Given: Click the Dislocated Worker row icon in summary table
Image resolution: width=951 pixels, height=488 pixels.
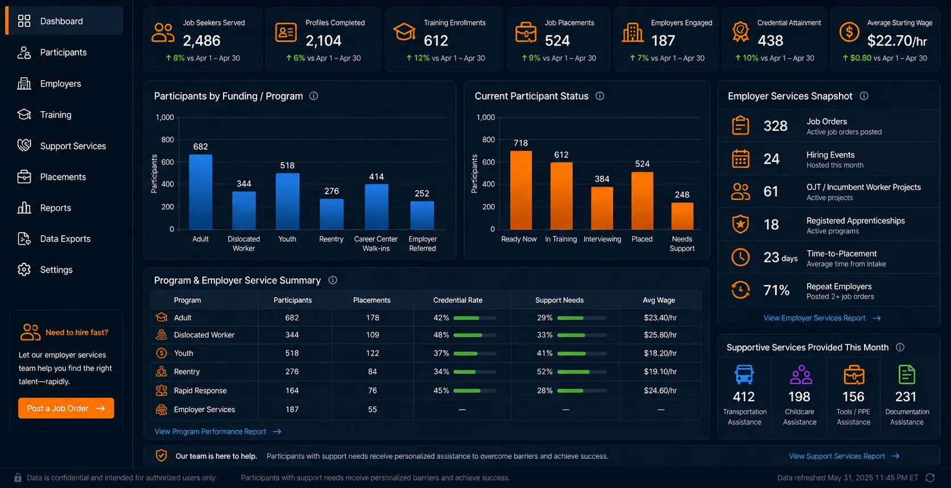Looking at the screenshot, I should pyautogui.click(x=162, y=335).
